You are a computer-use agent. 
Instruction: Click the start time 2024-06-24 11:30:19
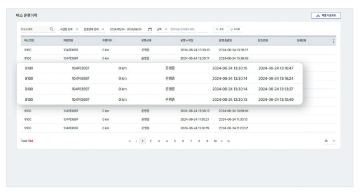tap(195, 128)
